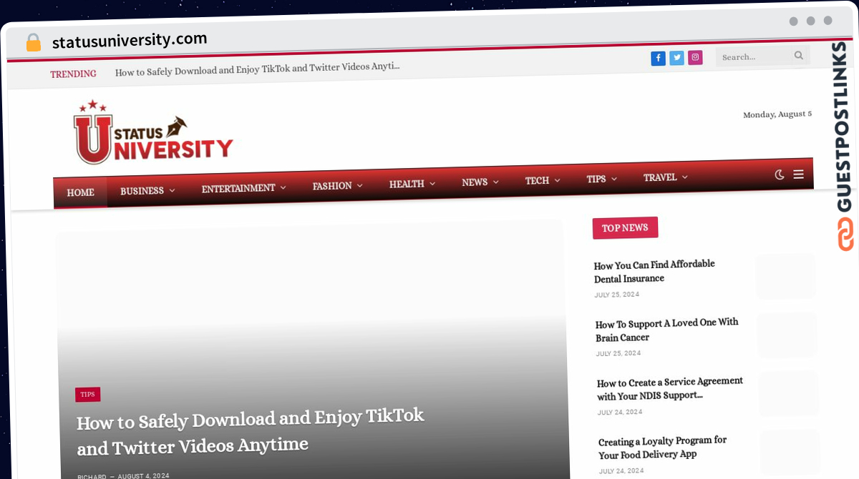This screenshot has height=479, width=859.
Task: Open the trending TikTok and Twitter headline
Action: [x=257, y=69]
